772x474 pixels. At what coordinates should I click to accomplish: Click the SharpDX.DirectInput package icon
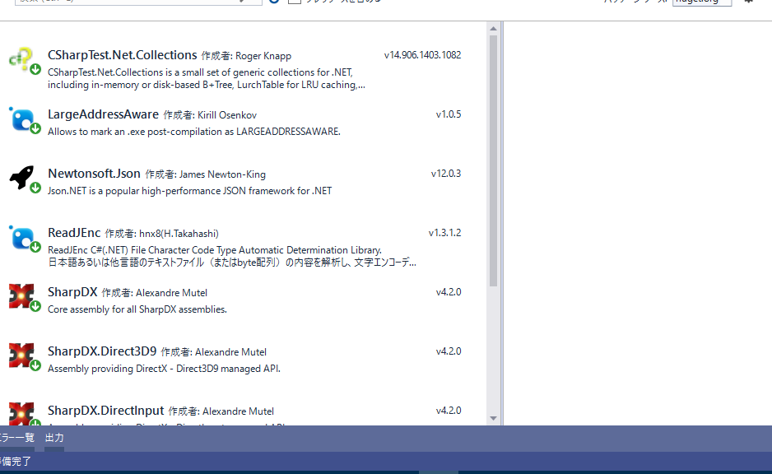coord(21,412)
